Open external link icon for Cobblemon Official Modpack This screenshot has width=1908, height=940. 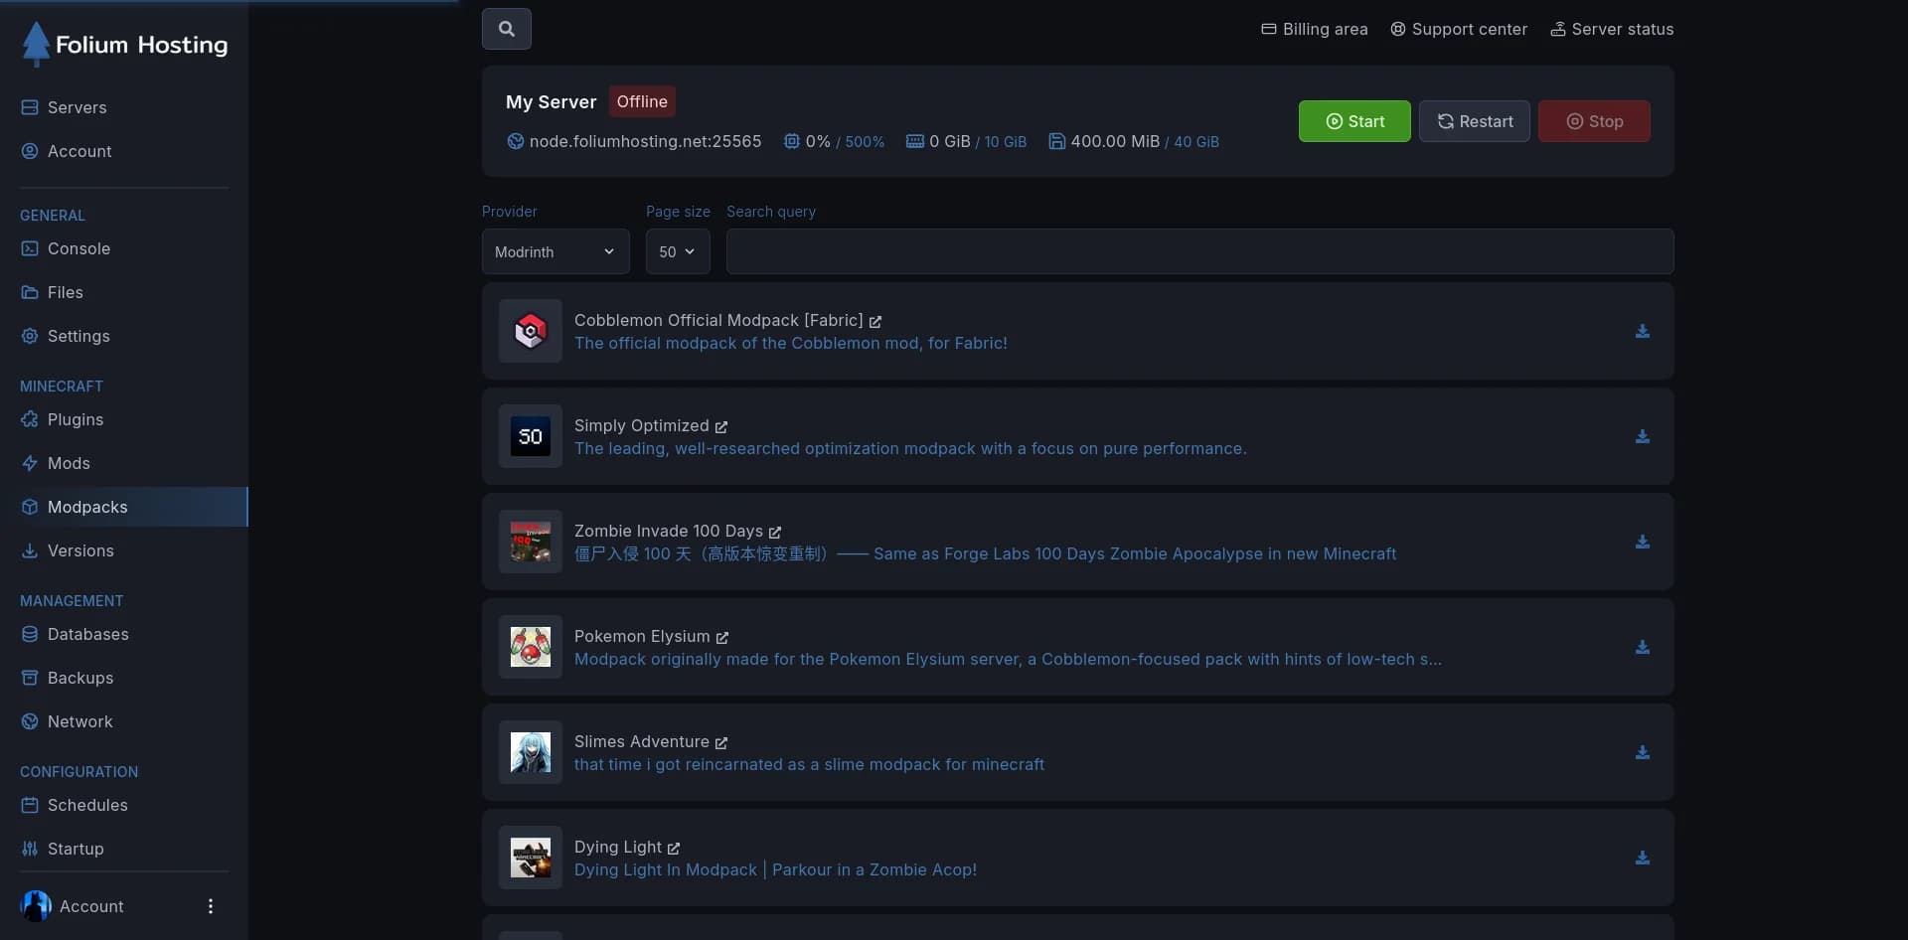pyautogui.click(x=874, y=322)
